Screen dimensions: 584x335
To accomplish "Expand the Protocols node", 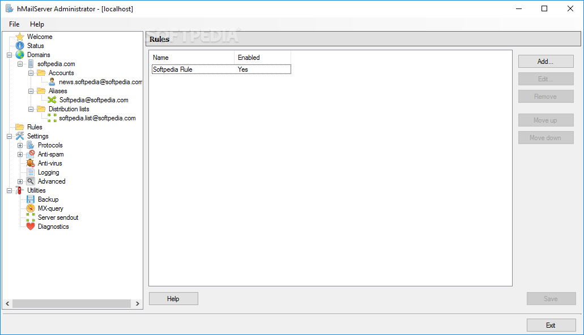I will pos(20,145).
